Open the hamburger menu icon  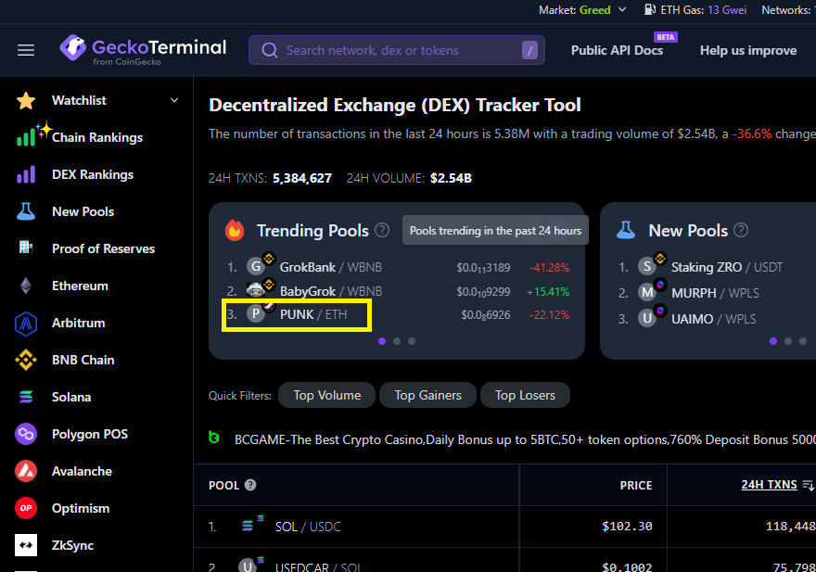point(26,50)
